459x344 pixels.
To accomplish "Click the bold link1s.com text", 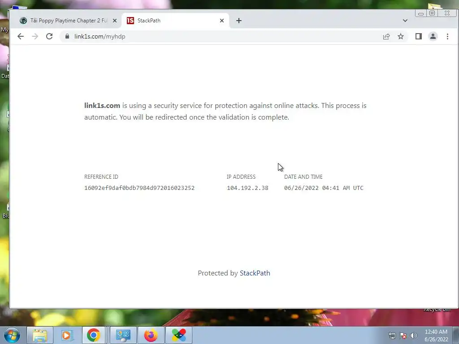I will click(x=102, y=105).
